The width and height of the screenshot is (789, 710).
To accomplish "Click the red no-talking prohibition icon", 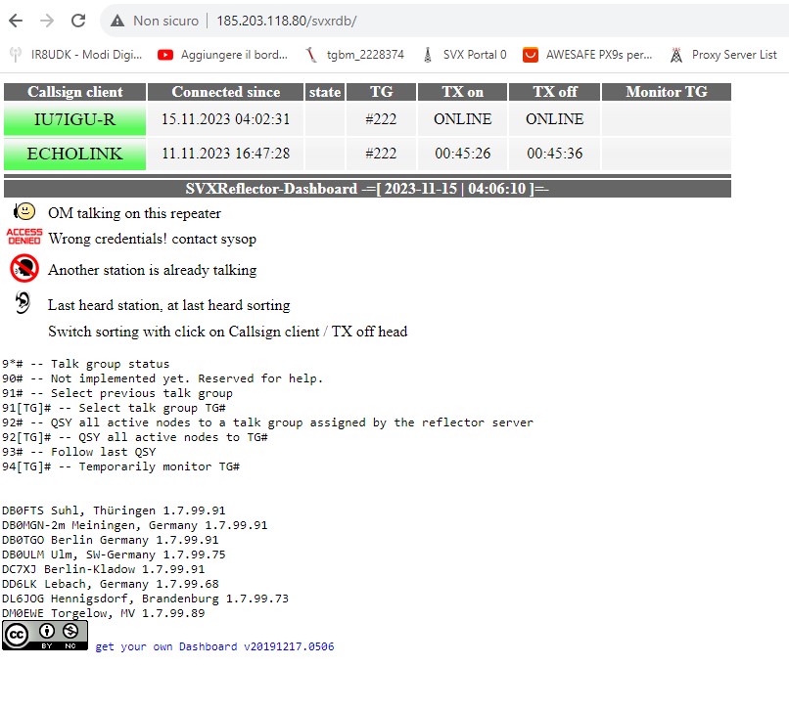I will 24,268.
